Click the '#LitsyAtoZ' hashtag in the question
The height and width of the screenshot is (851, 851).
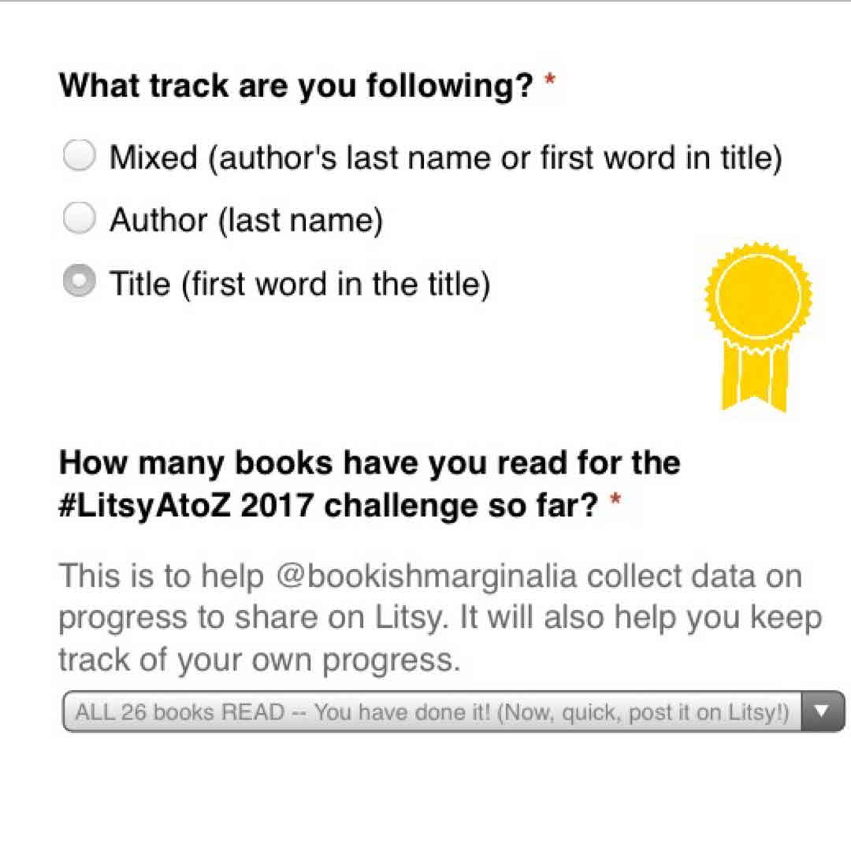pos(143,506)
